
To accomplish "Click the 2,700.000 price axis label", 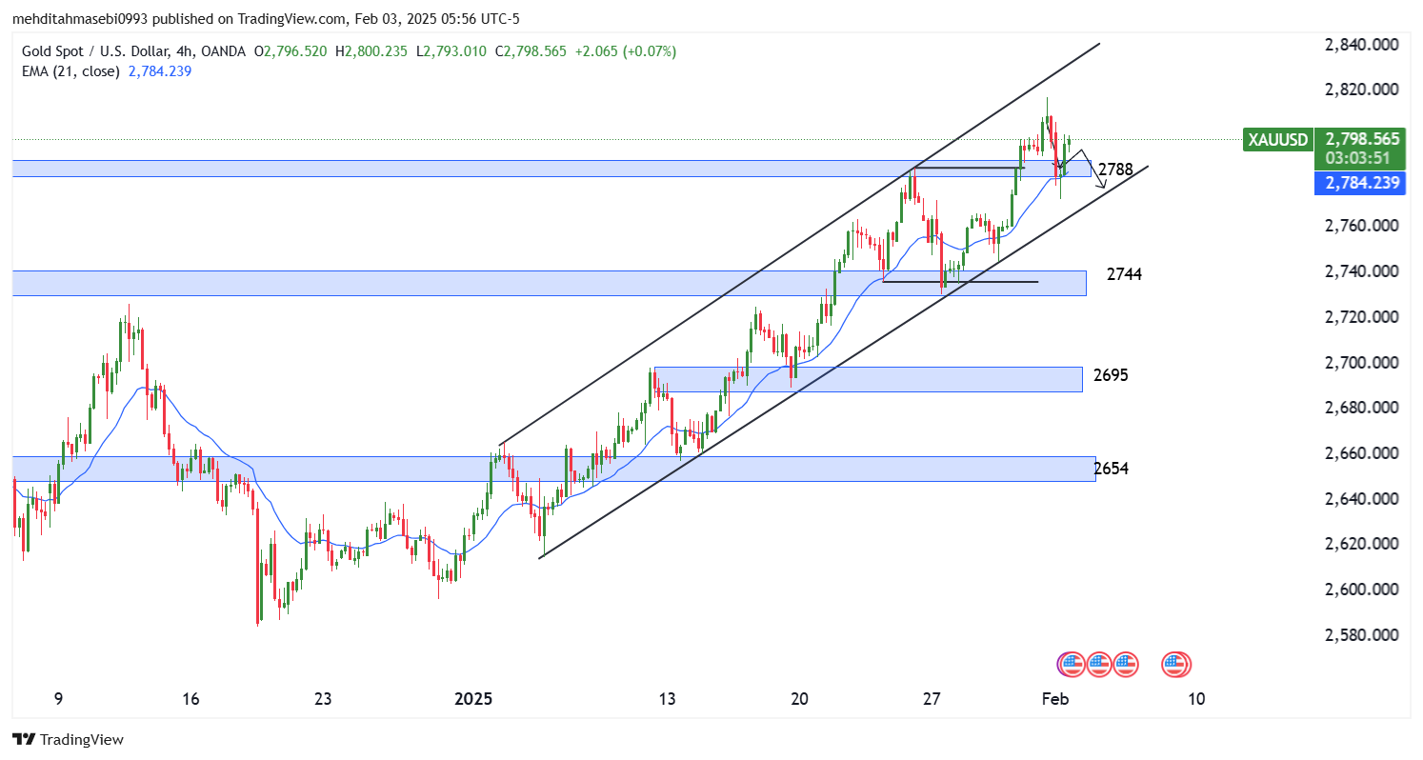I will pos(1361,363).
